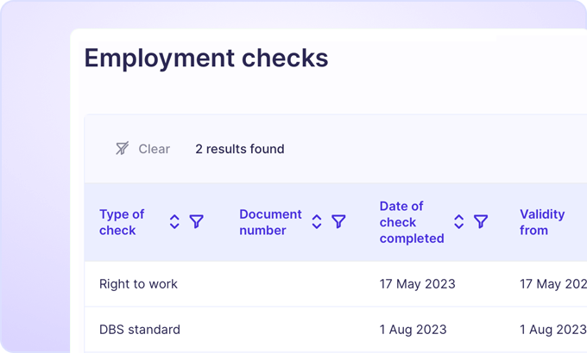Select Validity from cell in Right to work row
The image size is (587, 353).
point(552,284)
